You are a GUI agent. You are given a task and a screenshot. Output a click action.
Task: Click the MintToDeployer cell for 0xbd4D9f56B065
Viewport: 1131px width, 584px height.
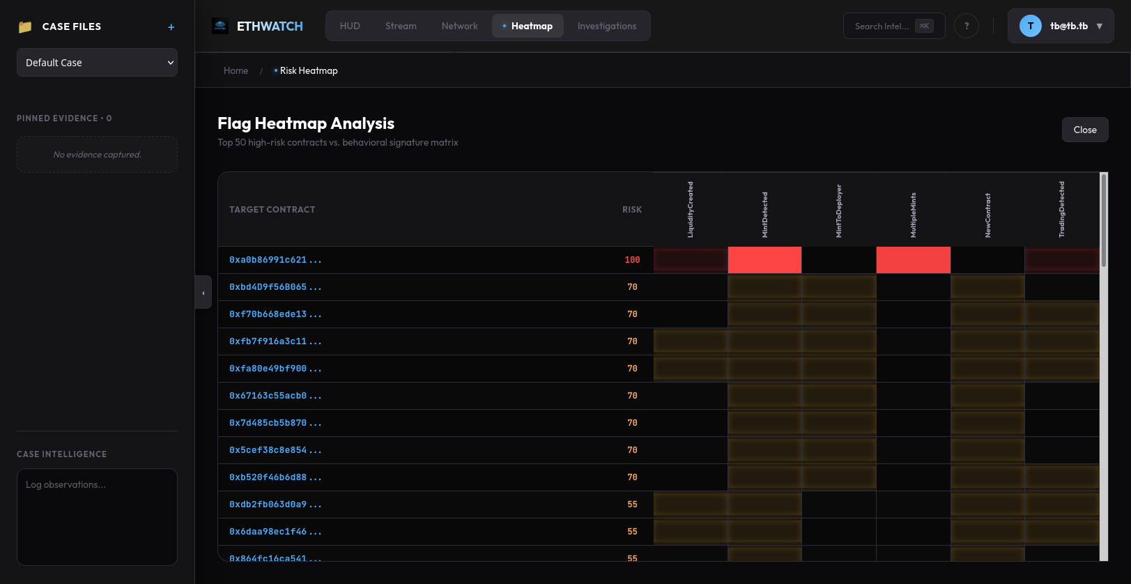pyautogui.click(x=839, y=287)
